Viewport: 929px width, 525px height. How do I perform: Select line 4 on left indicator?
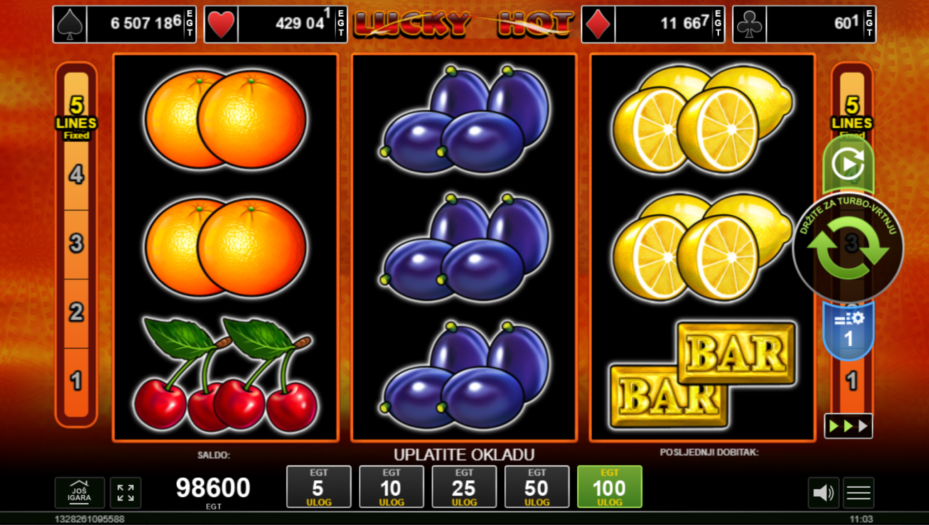pyautogui.click(x=76, y=175)
